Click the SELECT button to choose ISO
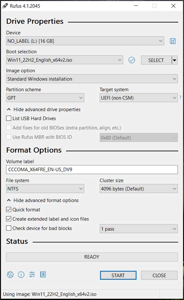 click(156, 60)
